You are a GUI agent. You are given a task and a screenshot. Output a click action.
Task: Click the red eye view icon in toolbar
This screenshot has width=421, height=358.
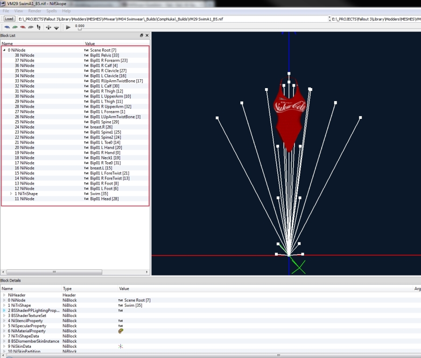click(x=23, y=28)
